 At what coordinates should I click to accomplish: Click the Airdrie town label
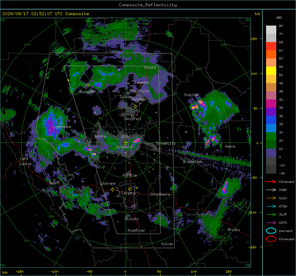click(x=130, y=175)
